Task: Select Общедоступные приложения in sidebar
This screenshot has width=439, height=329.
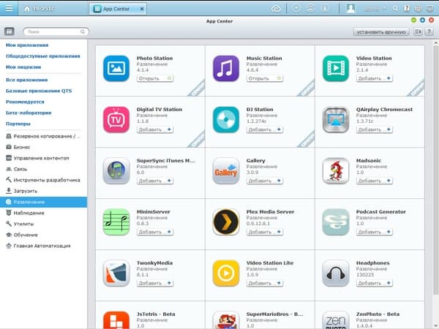Action: click(x=43, y=56)
